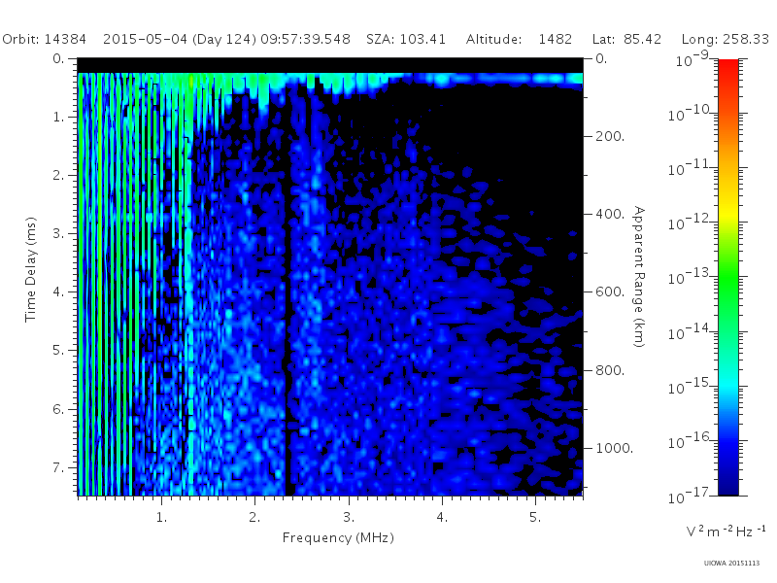Click the 5. tick on frequency axis
Image resolution: width=777 pixels, height=583 pixels.
pos(535,517)
